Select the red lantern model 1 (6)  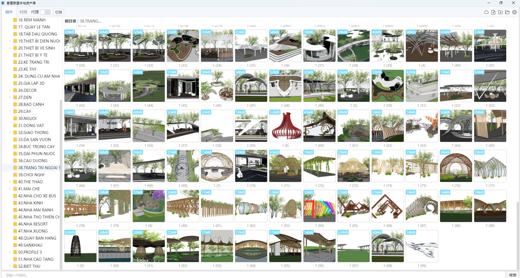pos(285,126)
